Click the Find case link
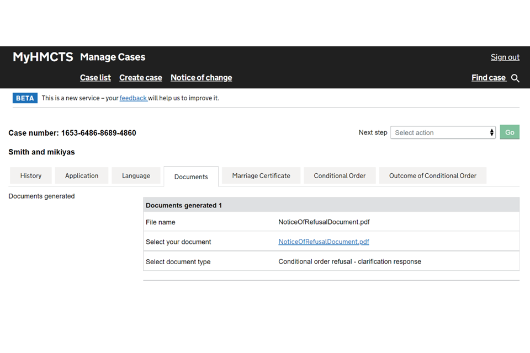 (x=488, y=78)
